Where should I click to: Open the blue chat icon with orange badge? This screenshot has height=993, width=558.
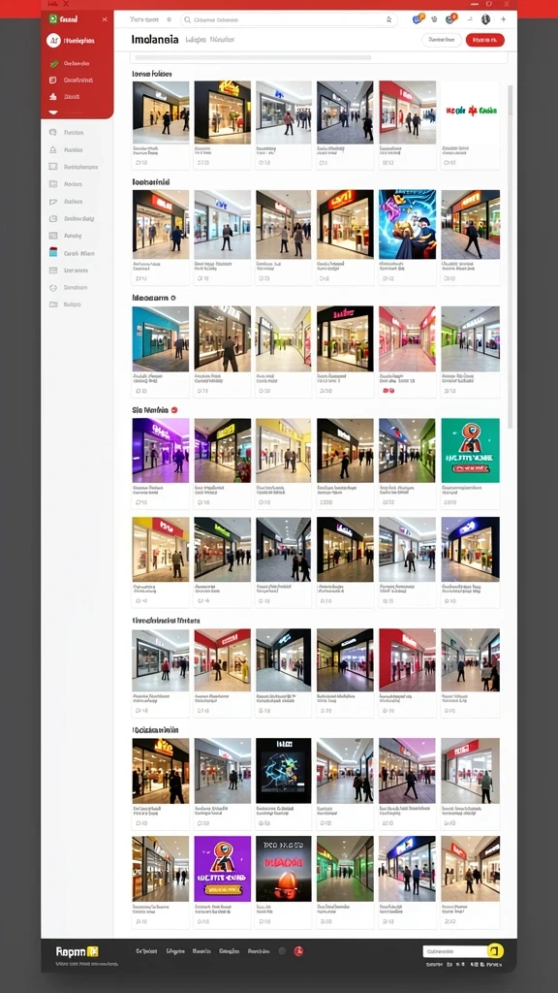[x=417, y=19]
